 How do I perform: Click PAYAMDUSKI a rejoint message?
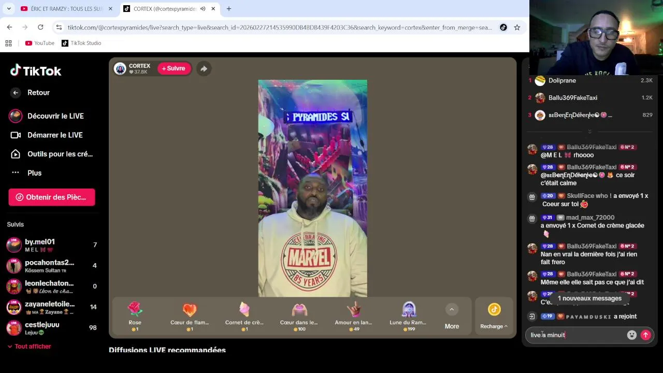[589, 317]
